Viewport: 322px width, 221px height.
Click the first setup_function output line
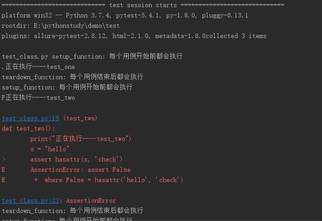tap(92, 56)
